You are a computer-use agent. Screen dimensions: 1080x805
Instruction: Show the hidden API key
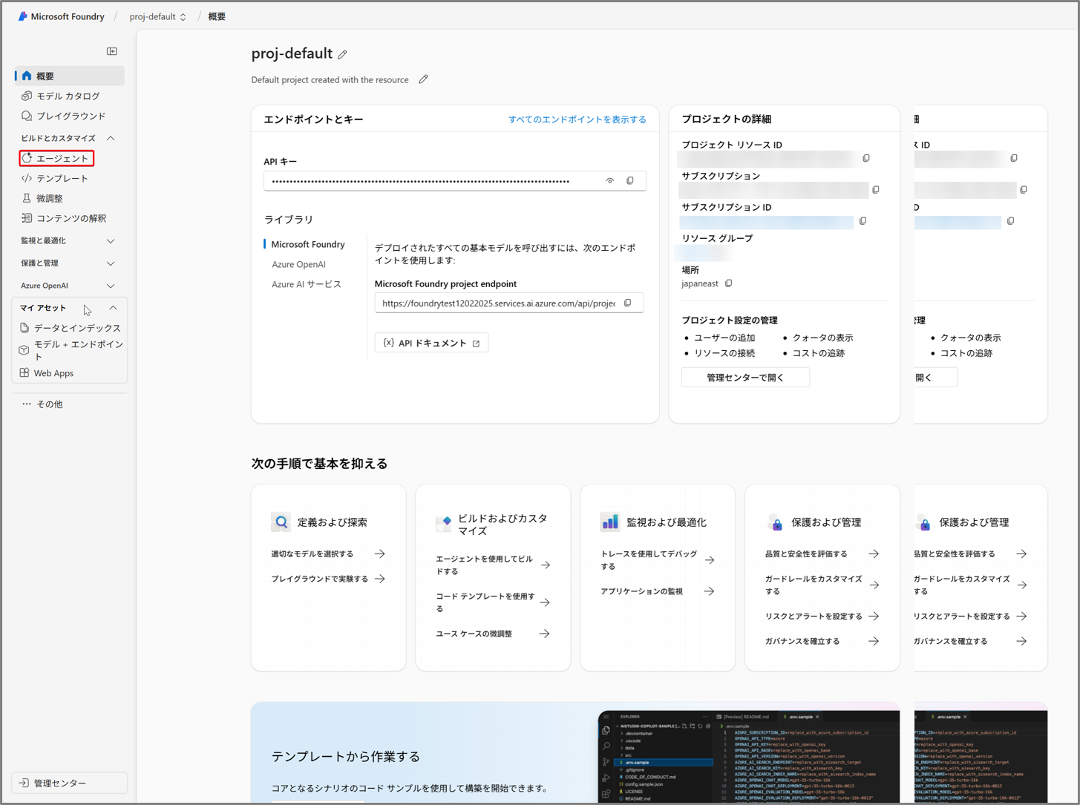[x=610, y=180]
